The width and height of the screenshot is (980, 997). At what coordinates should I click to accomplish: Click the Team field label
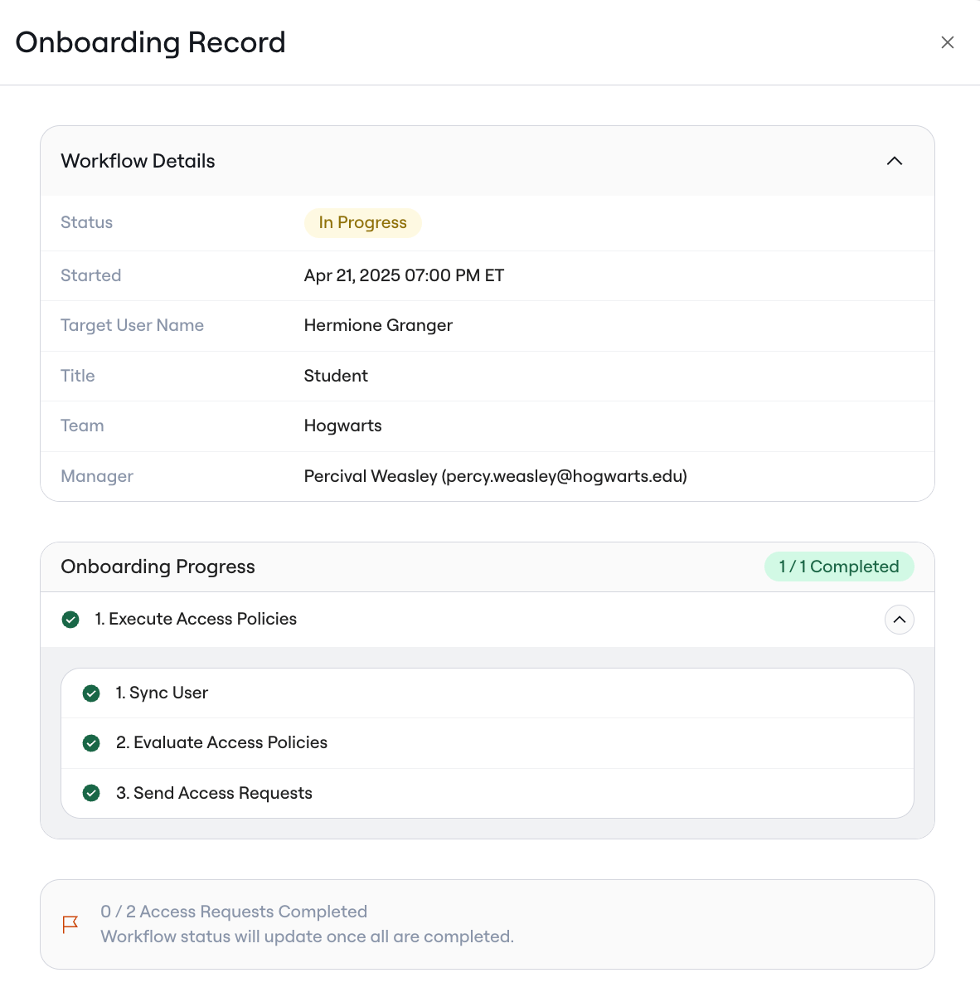click(x=82, y=426)
